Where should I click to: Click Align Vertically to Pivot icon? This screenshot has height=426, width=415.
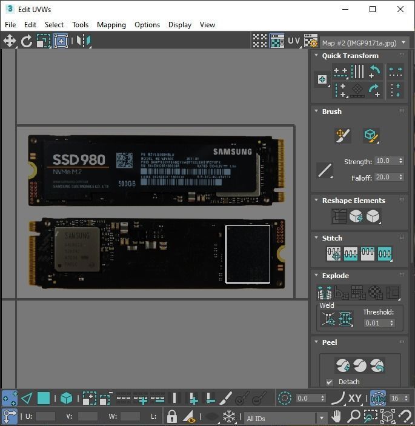coord(340,90)
